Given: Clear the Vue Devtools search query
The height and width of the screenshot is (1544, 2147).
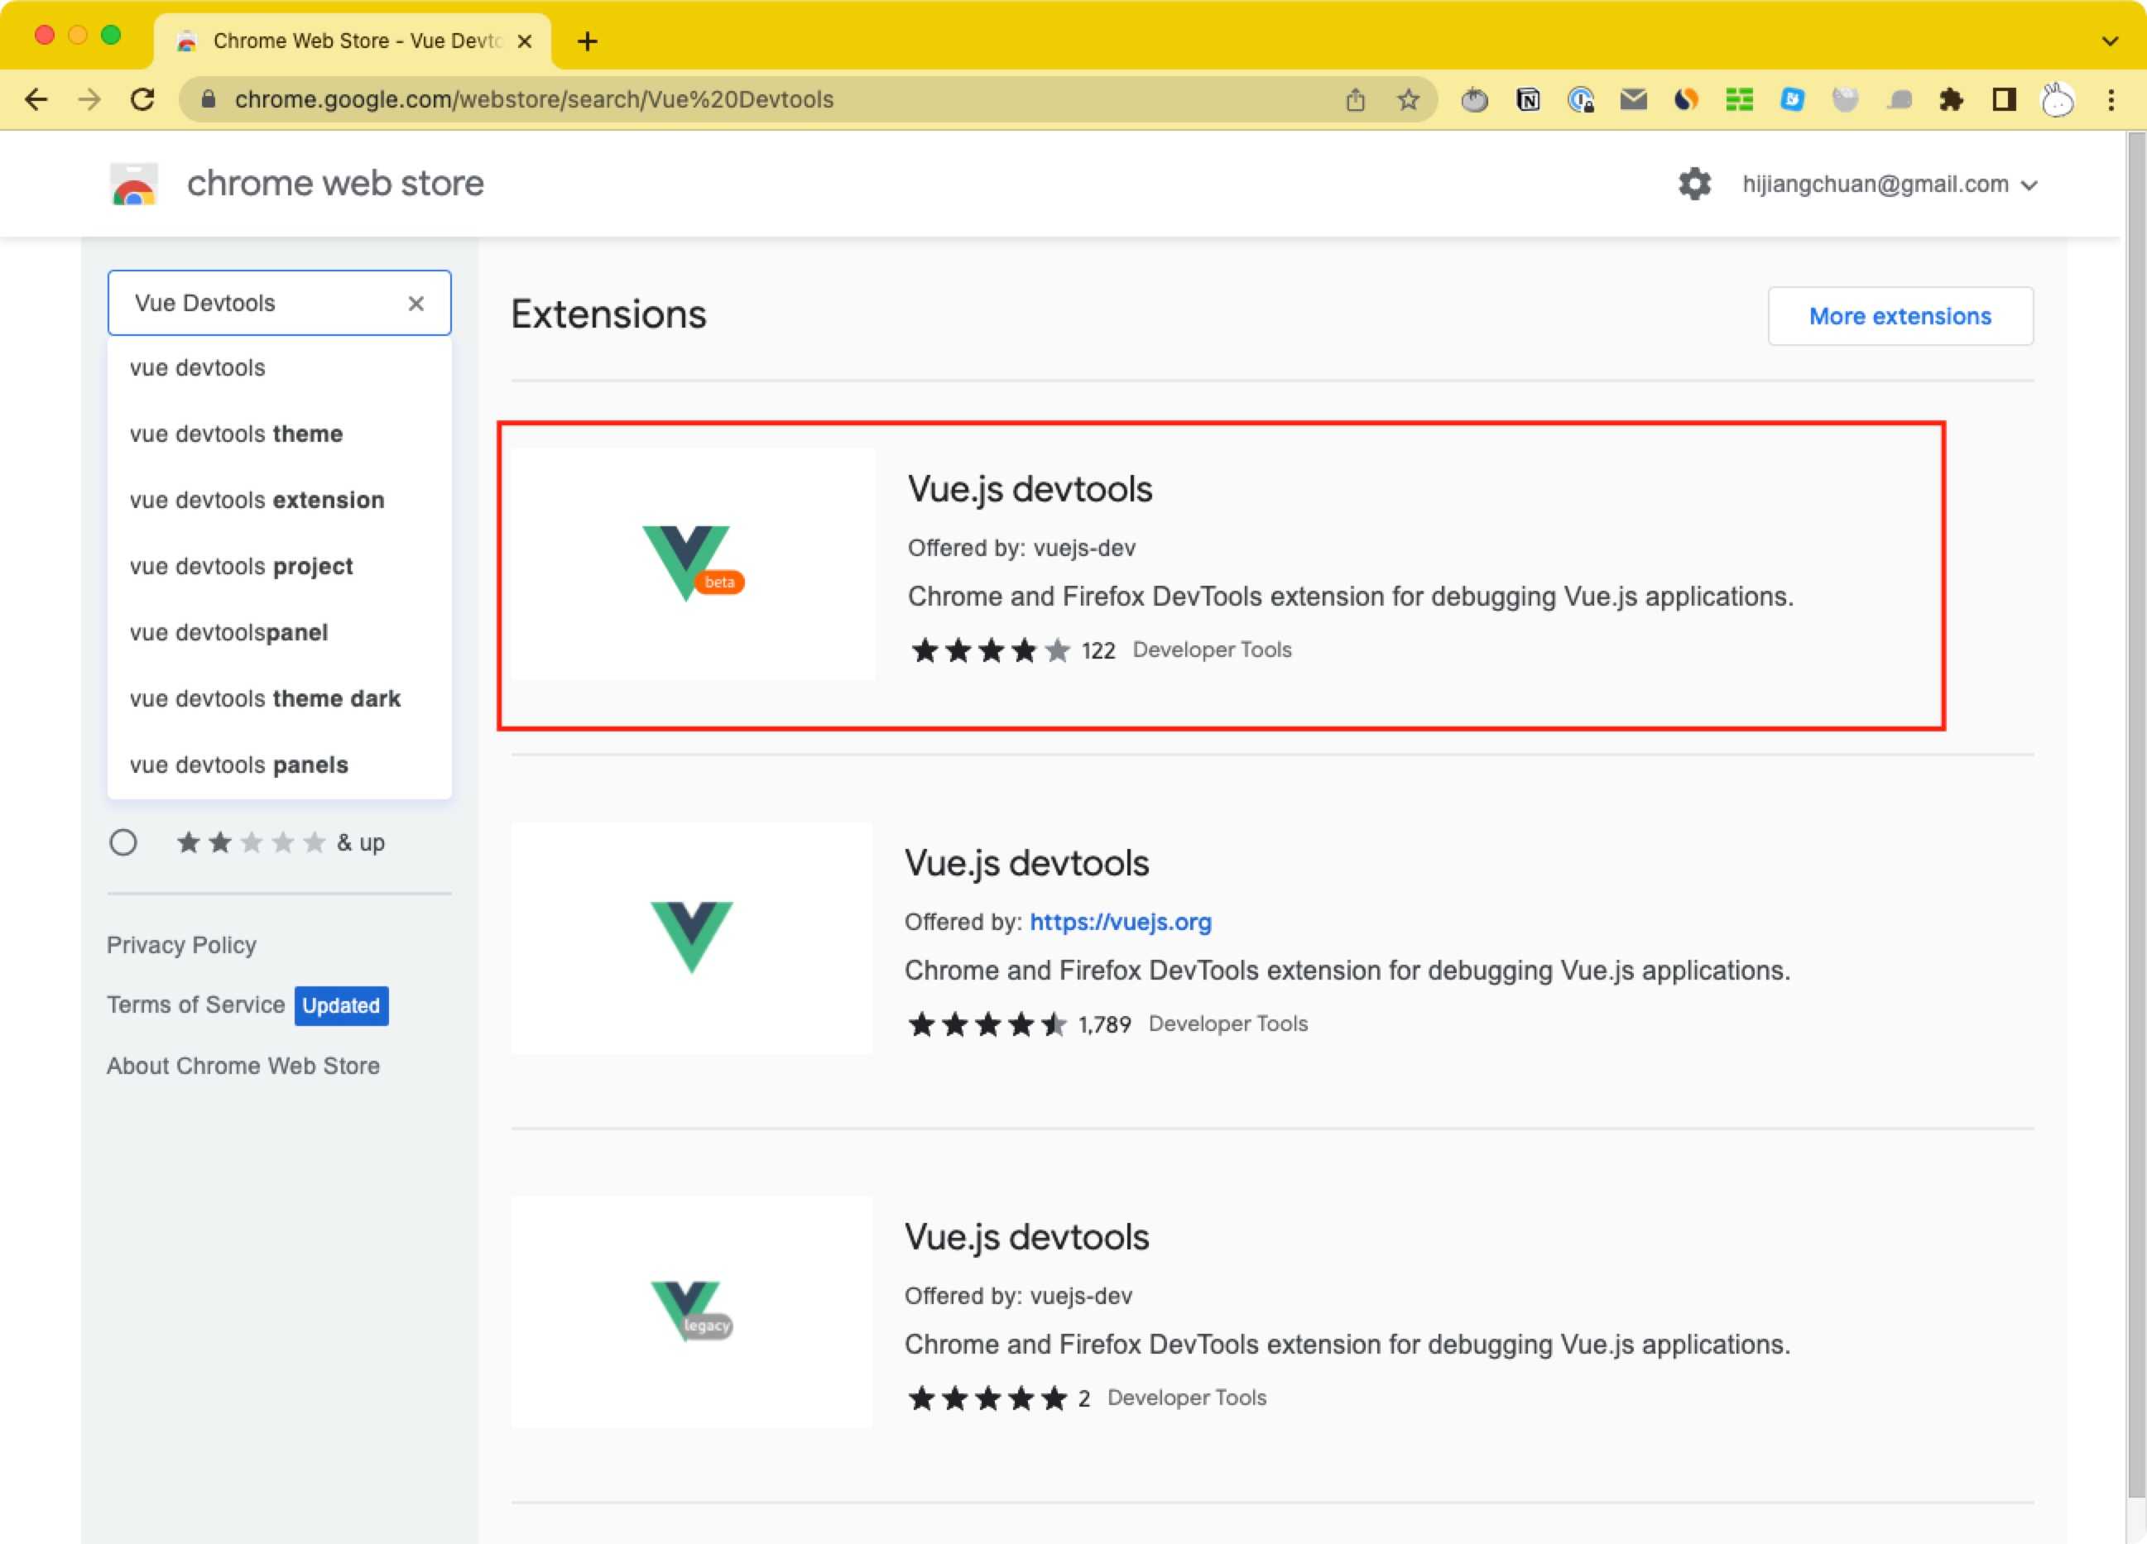Looking at the screenshot, I should click(416, 303).
